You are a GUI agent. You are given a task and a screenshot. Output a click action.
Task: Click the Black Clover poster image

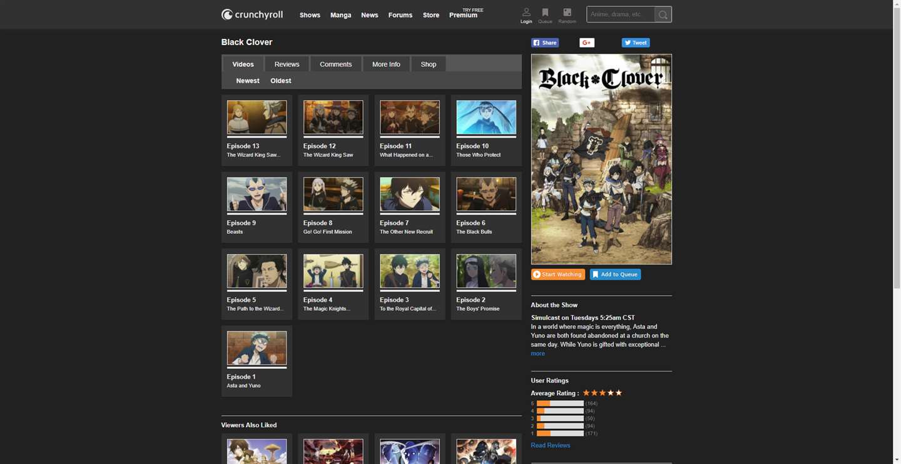[x=601, y=159]
